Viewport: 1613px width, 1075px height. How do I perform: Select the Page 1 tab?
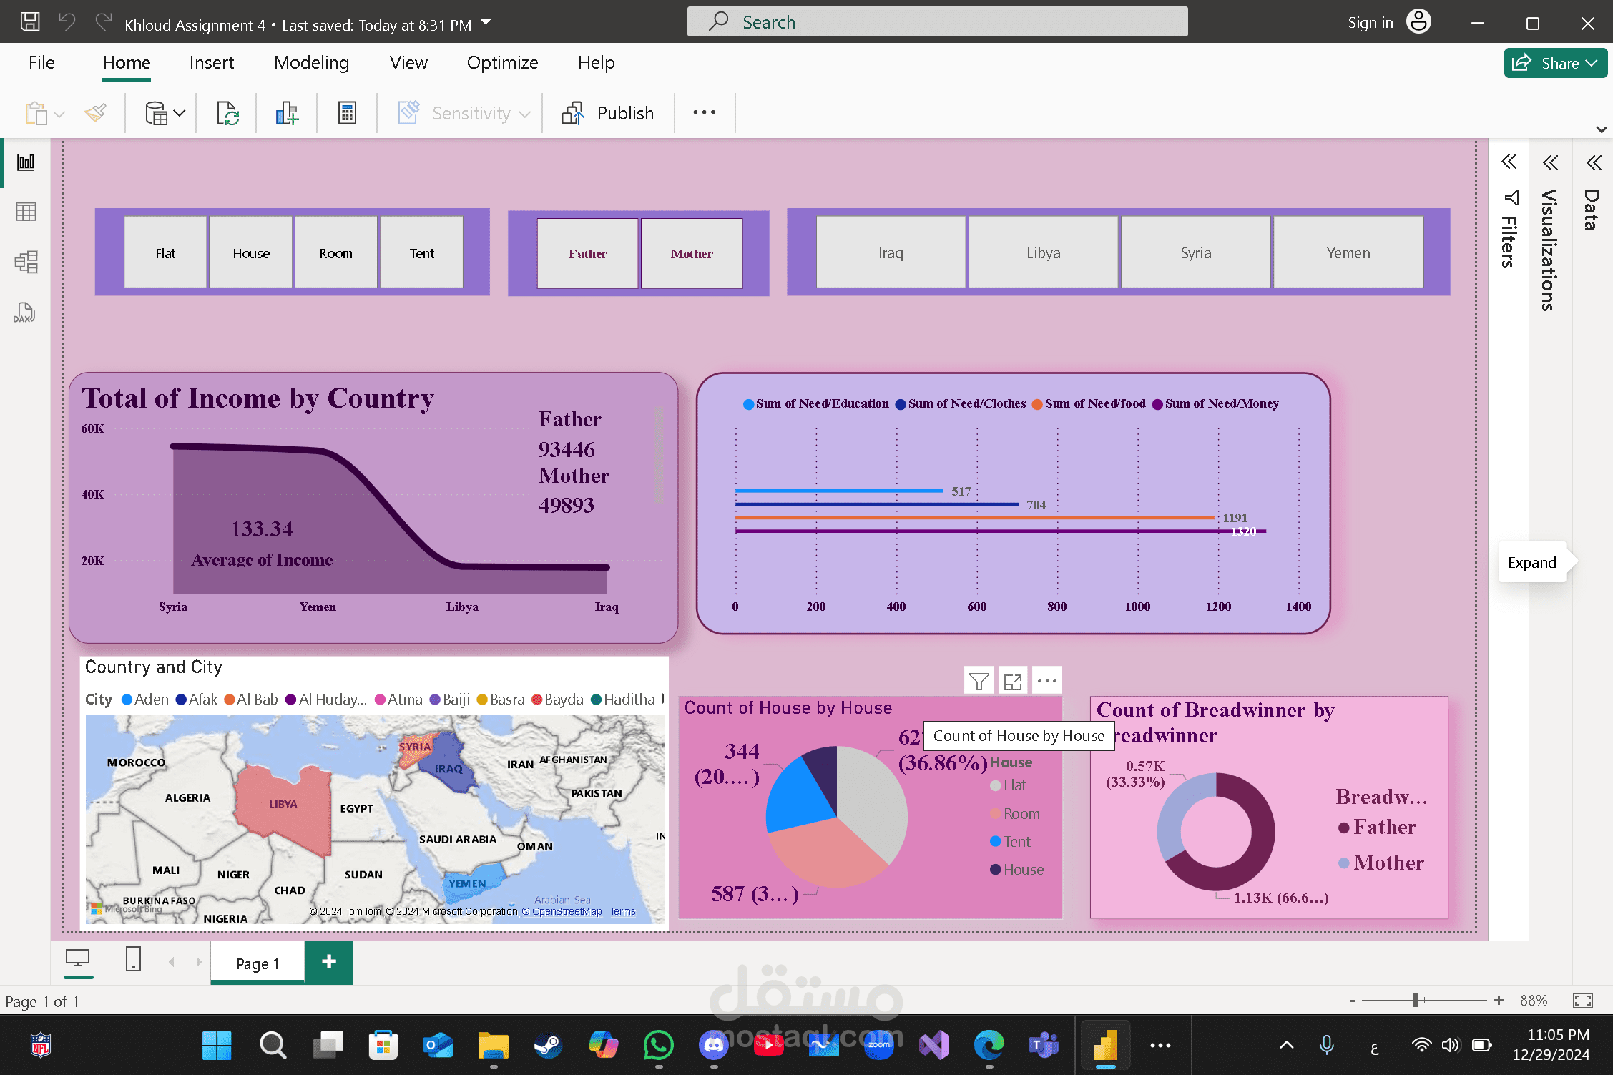point(258,963)
